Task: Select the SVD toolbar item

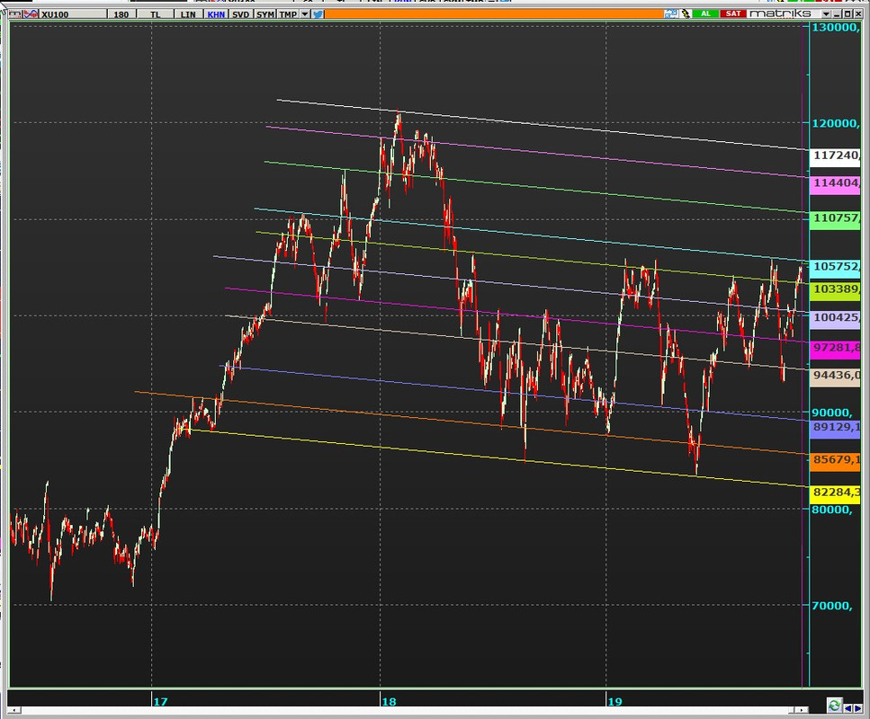Action: (x=241, y=14)
